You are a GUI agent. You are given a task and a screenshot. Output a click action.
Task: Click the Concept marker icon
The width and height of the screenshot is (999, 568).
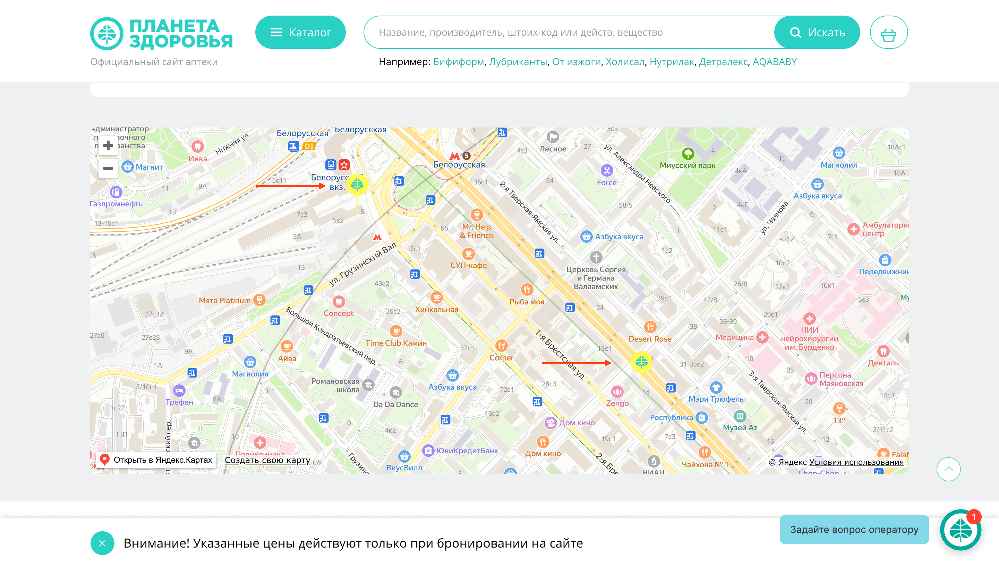pyautogui.click(x=338, y=301)
